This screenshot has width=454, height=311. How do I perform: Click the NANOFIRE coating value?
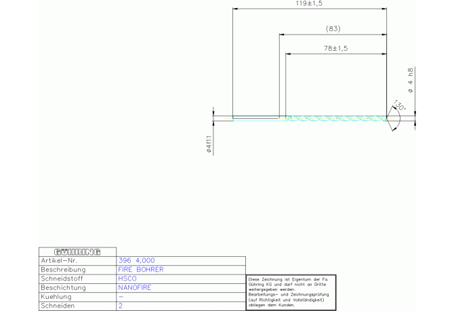pos(135,287)
